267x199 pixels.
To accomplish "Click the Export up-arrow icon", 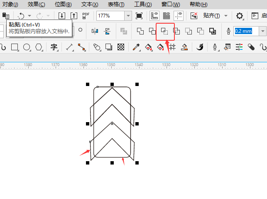I will point(74,16).
